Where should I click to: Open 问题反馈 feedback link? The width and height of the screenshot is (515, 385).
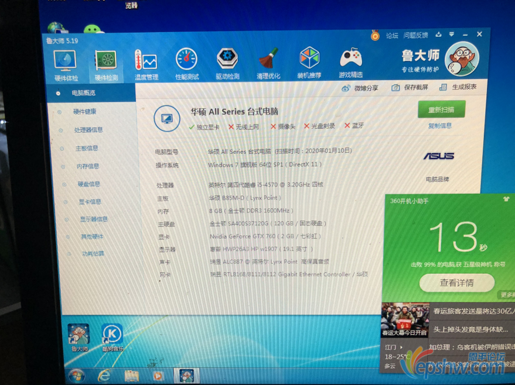[415, 35]
